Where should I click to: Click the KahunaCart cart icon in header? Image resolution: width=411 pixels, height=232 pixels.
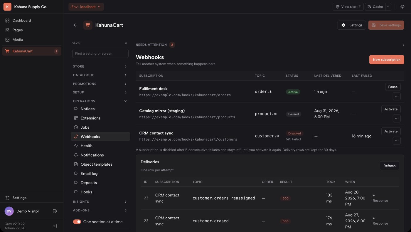(88, 25)
